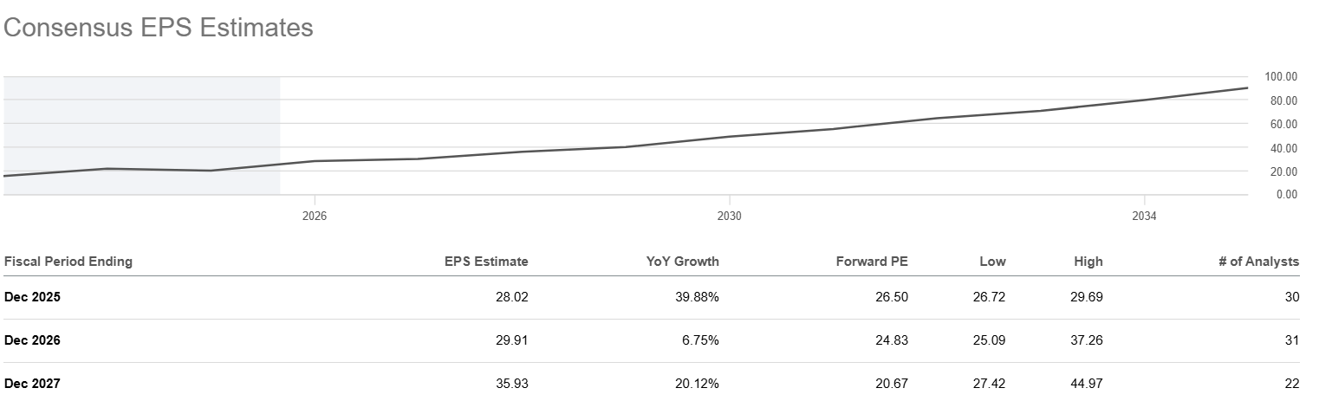1319x401 pixels.
Task: Click the YoY Growth column header
Action: click(x=683, y=262)
